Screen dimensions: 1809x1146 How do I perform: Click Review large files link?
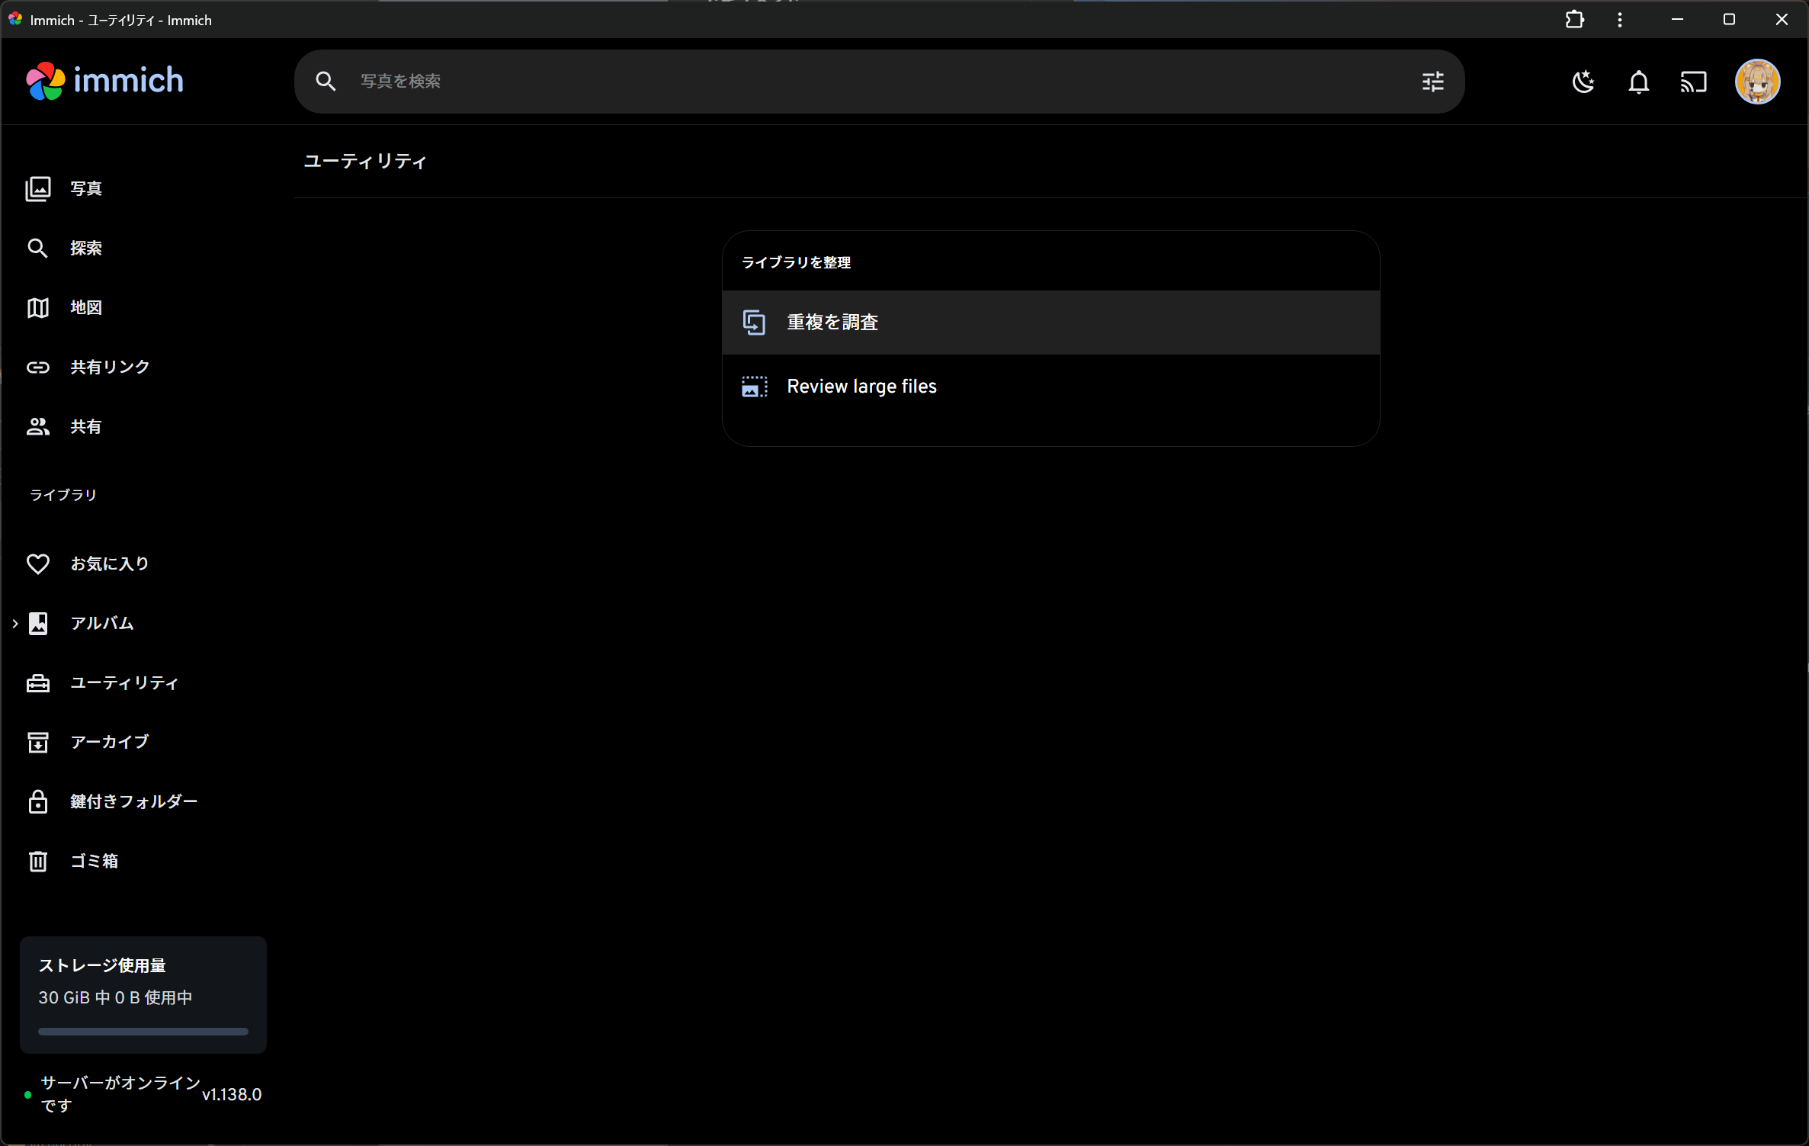tap(861, 387)
